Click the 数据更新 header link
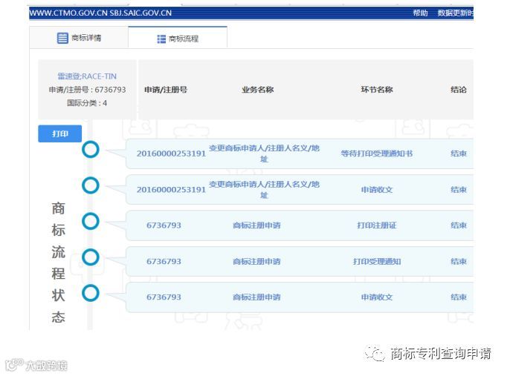This screenshot has width=507, height=376. [x=455, y=13]
